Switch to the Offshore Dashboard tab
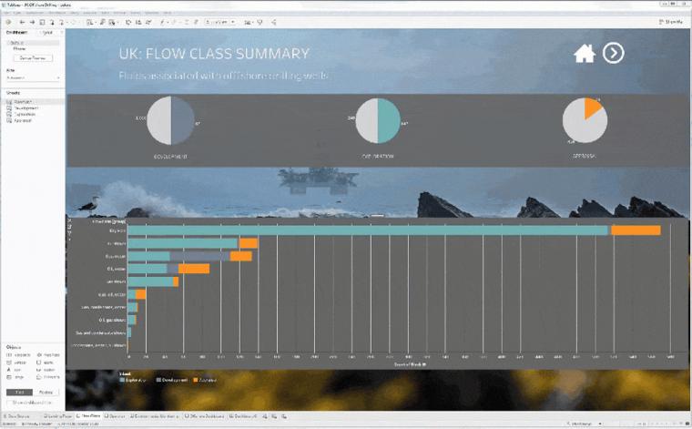The width and height of the screenshot is (692, 429). pyautogui.click(x=204, y=416)
